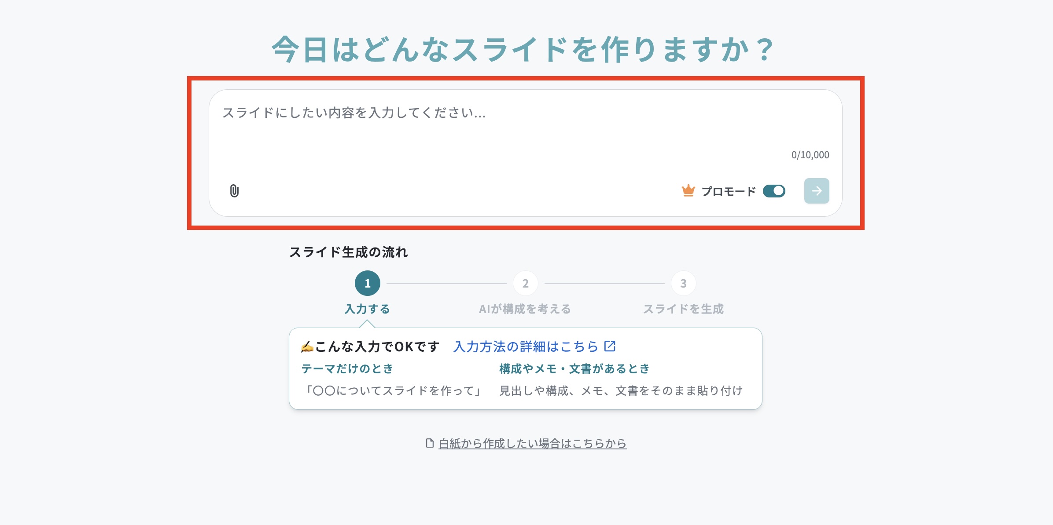Click the 入力する step label

(368, 309)
